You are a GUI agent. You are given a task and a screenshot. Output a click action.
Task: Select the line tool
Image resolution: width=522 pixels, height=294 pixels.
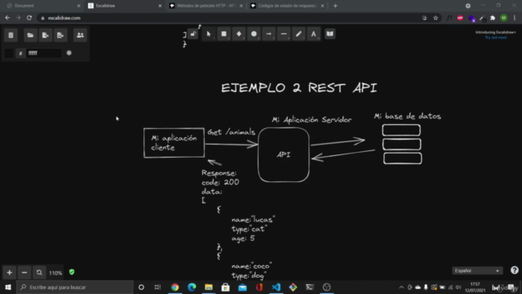tap(284, 34)
